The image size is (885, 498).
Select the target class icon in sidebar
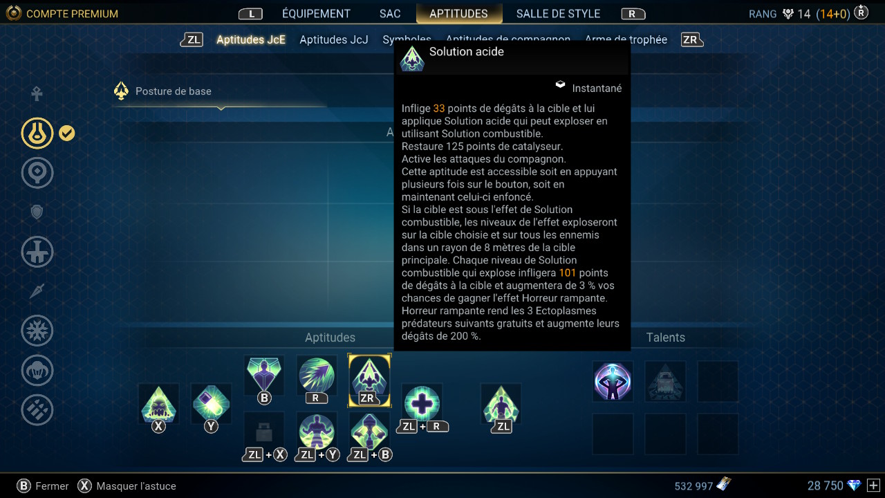click(37, 173)
